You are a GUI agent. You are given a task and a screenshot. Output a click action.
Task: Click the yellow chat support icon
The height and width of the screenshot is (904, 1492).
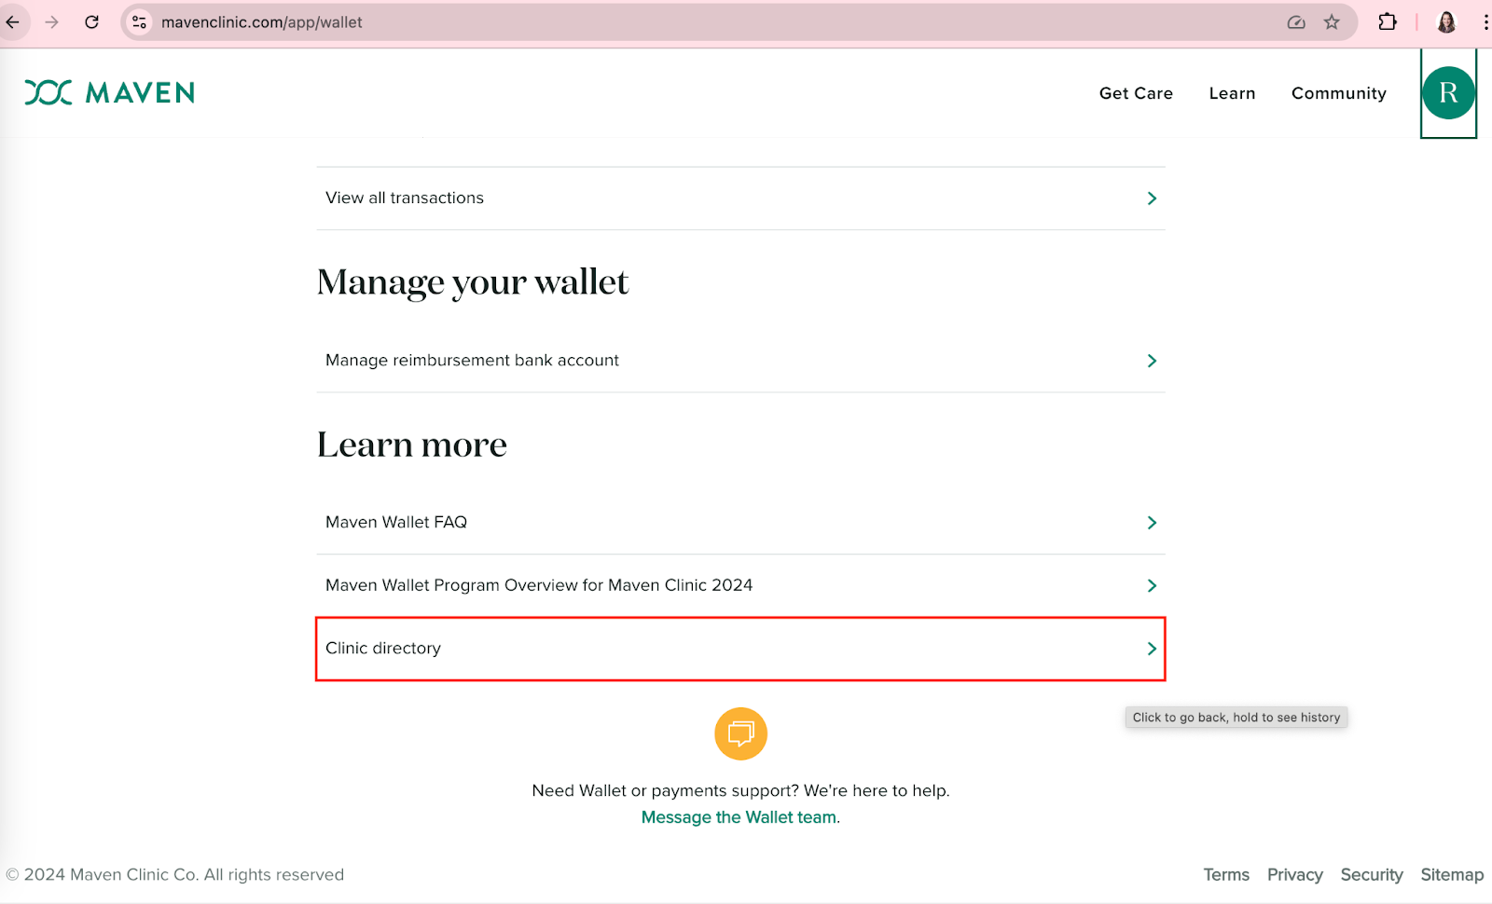[740, 733]
